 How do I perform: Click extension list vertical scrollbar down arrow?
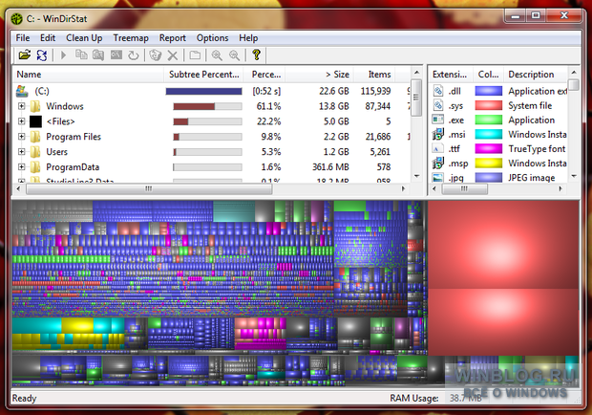(574, 176)
